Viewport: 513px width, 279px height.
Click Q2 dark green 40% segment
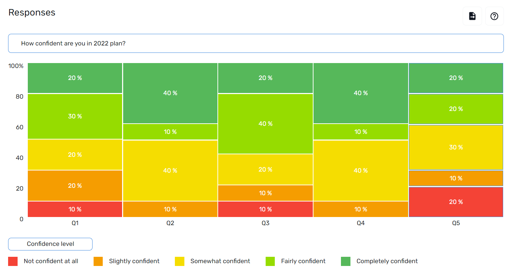coord(170,93)
